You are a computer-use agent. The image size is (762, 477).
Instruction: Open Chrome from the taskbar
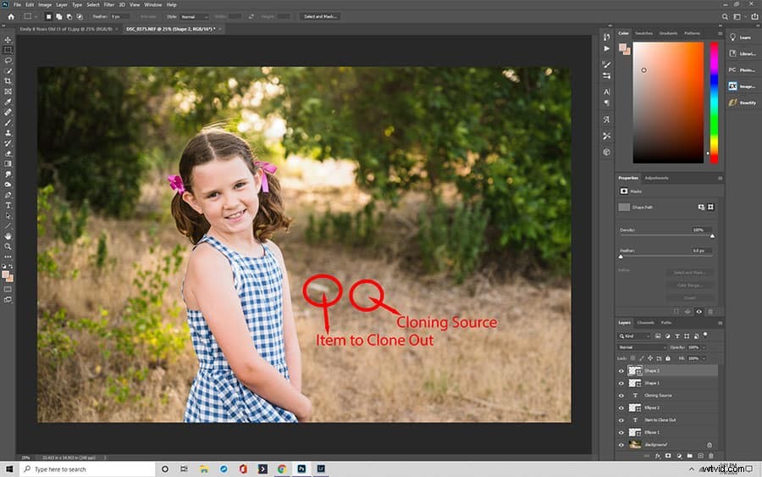[x=282, y=469]
